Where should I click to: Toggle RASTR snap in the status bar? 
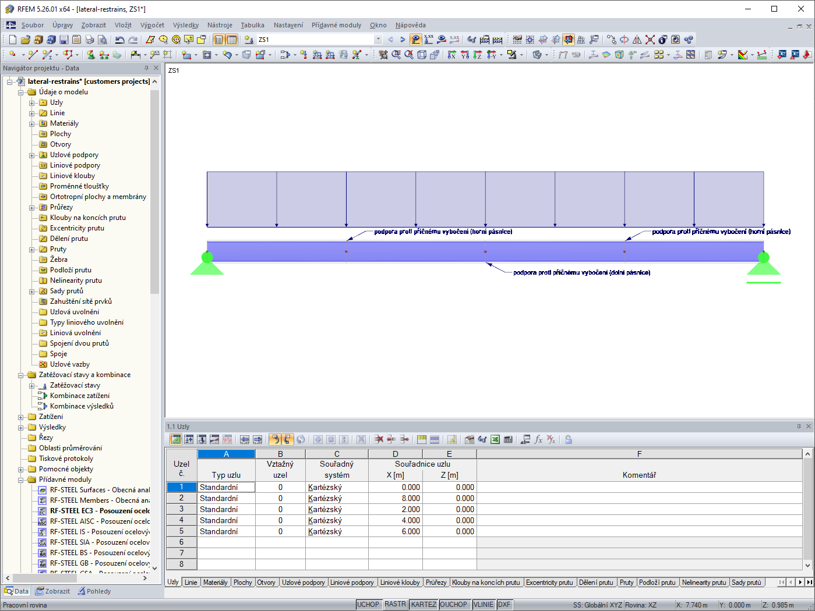(395, 604)
